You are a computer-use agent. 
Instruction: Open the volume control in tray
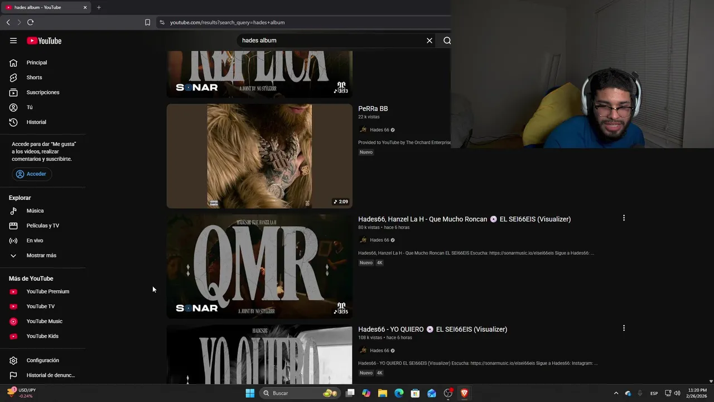point(677,393)
